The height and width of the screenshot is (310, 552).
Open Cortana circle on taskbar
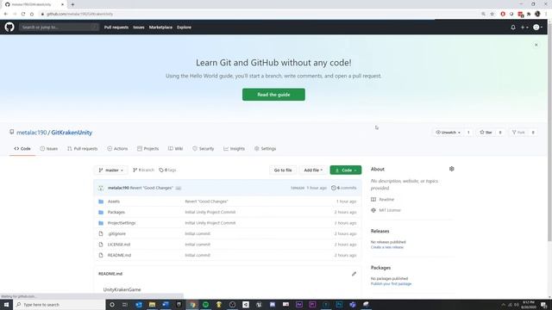coord(112,305)
